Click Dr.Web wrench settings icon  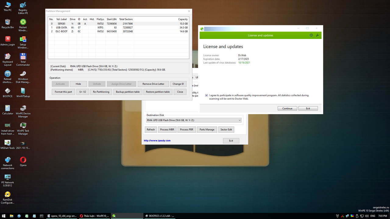pos(317,35)
